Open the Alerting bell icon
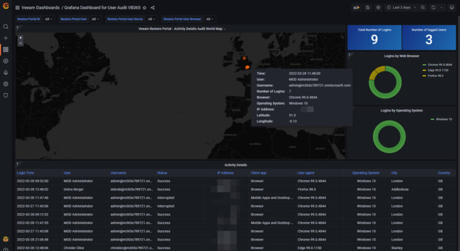Image resolution: width=460 pixels, height=251 pixels. 6,72
